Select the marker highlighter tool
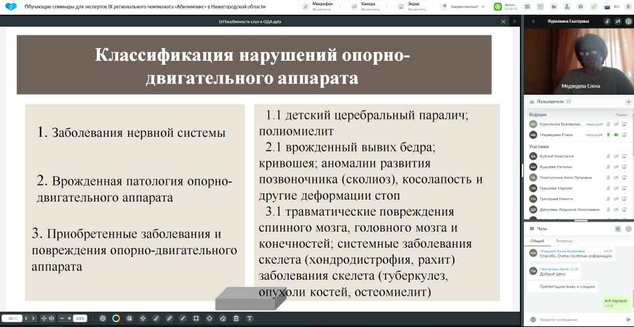 click(170, 318)
